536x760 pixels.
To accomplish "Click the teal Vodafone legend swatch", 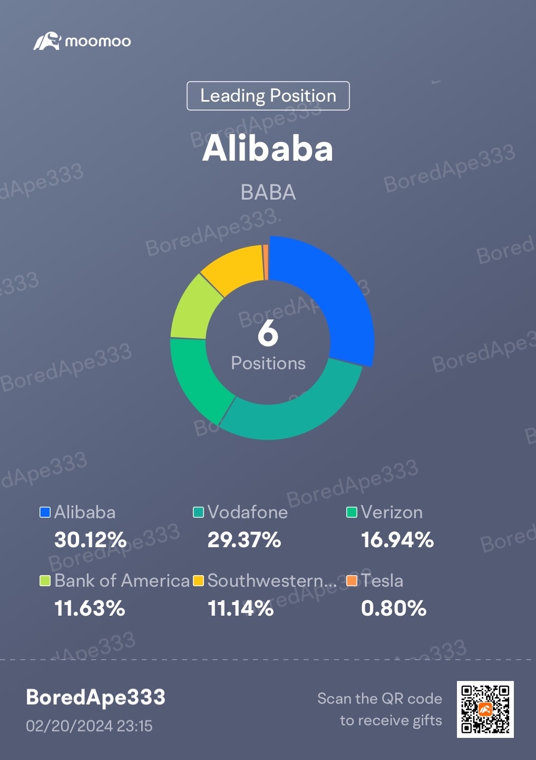I will [x=198, y=512].
